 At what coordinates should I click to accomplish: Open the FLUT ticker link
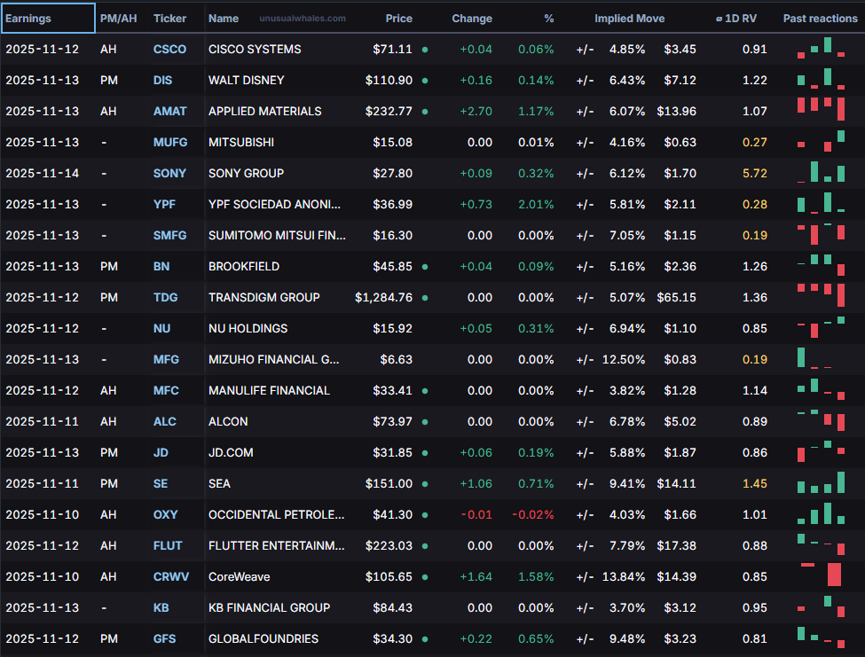pyautogui.click(x=168, y=545)
